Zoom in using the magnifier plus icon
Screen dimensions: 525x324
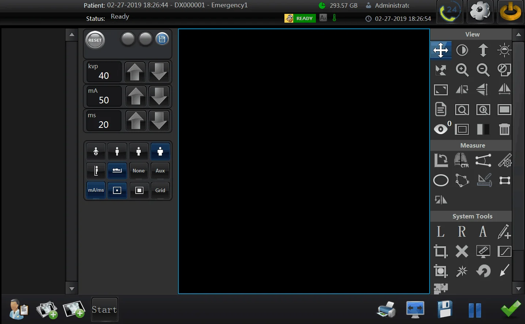click(462, 70)
